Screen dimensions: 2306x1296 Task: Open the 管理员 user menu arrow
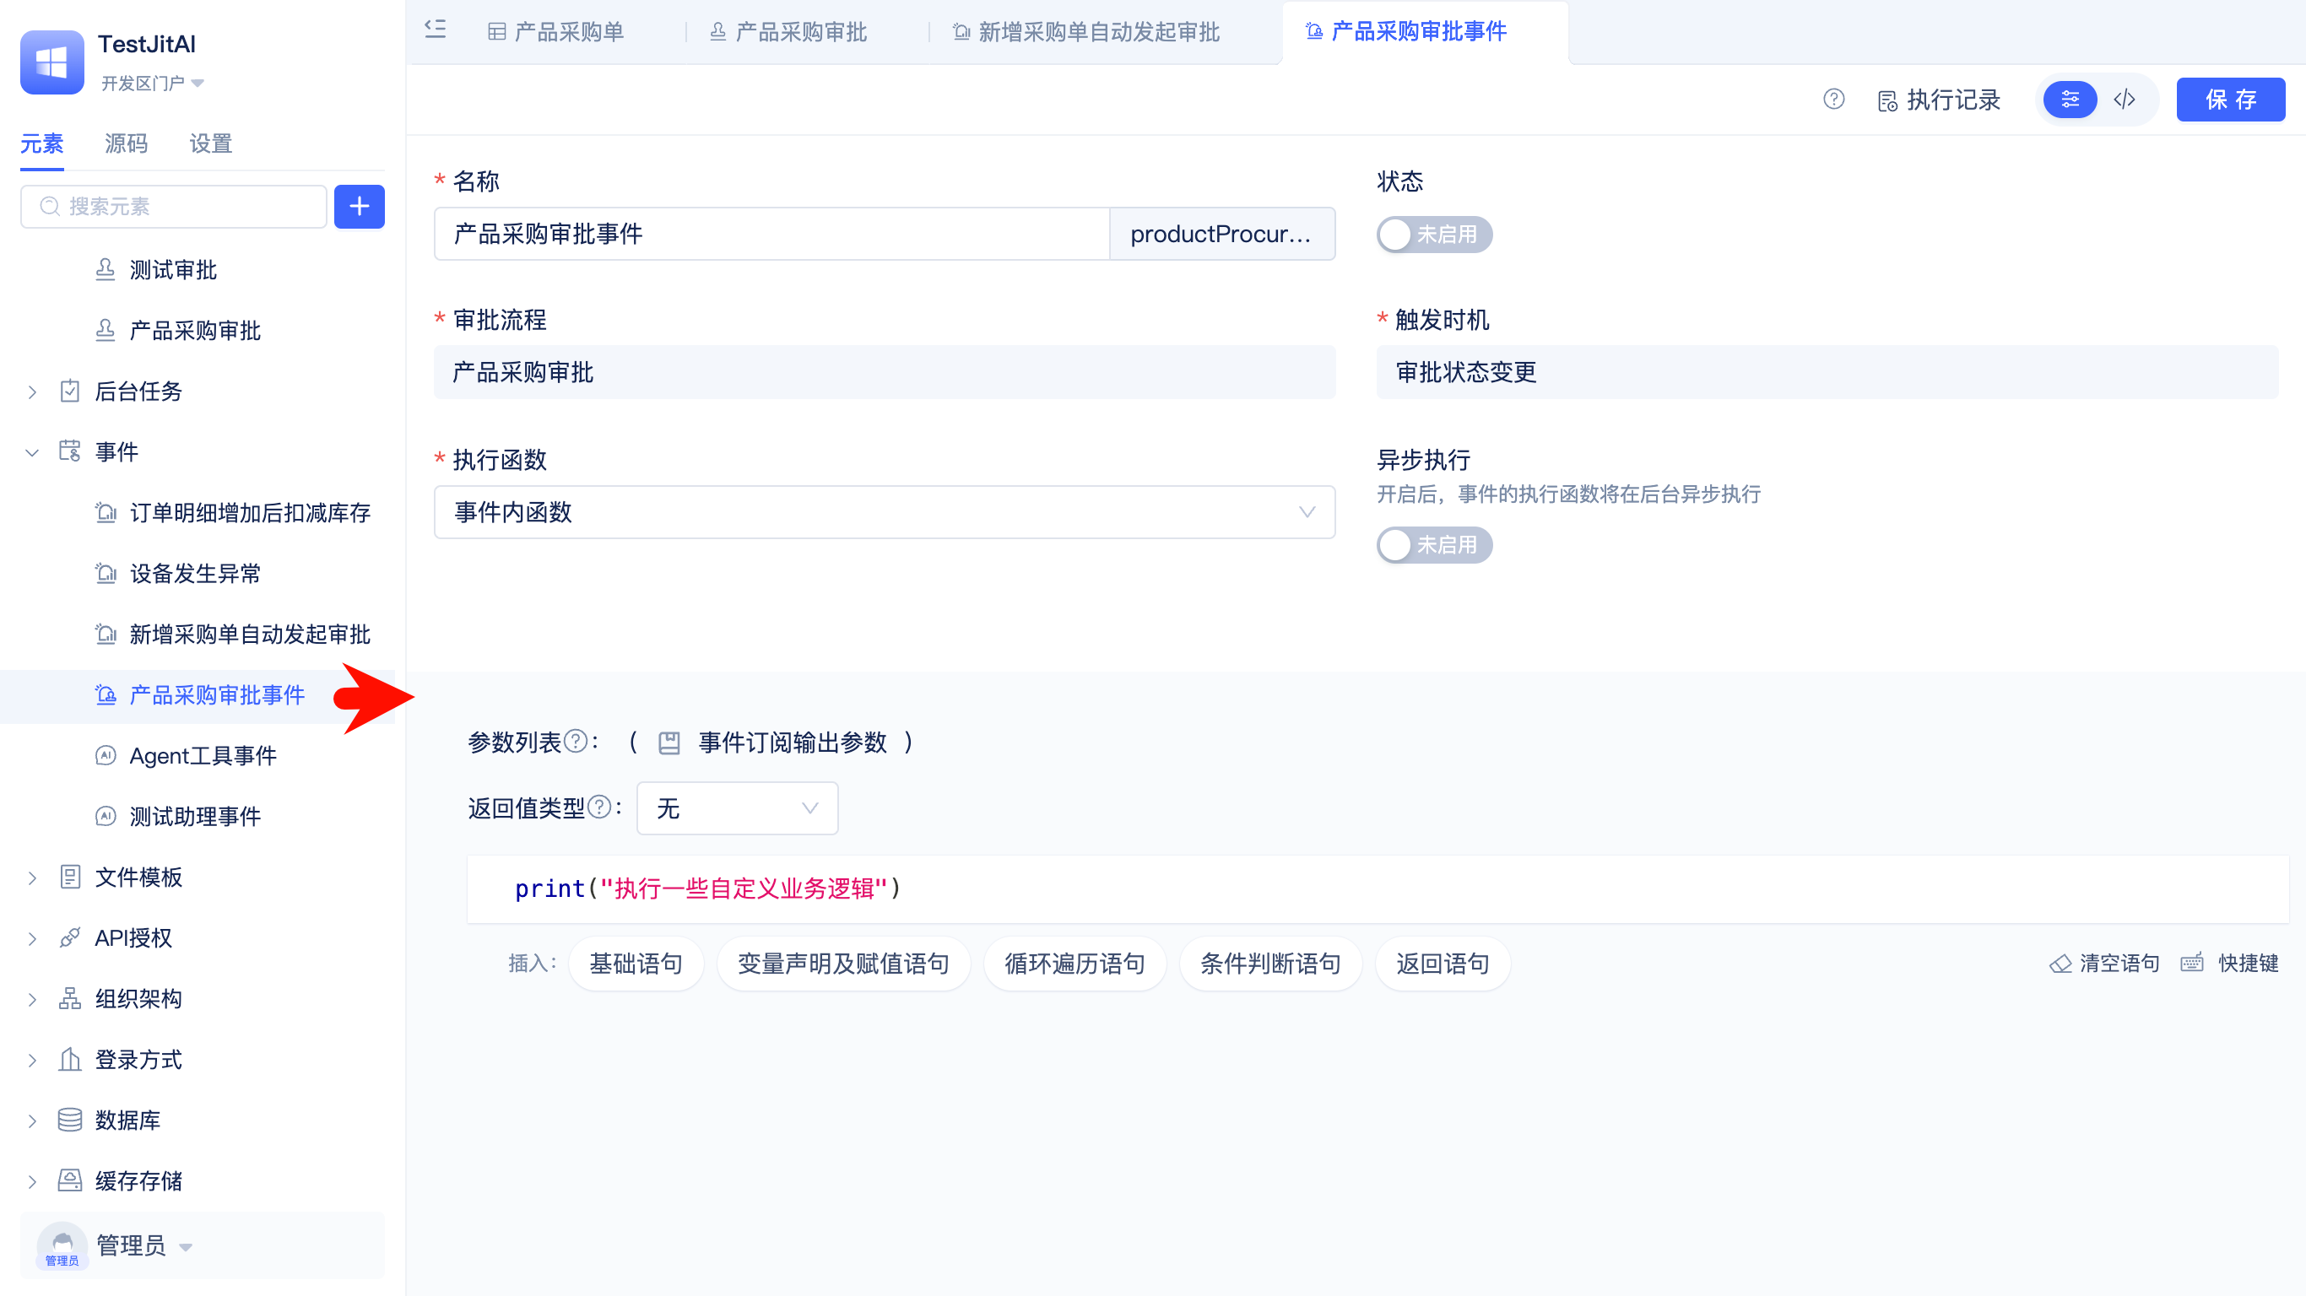pyautogui.click(x=187, y=1247)
